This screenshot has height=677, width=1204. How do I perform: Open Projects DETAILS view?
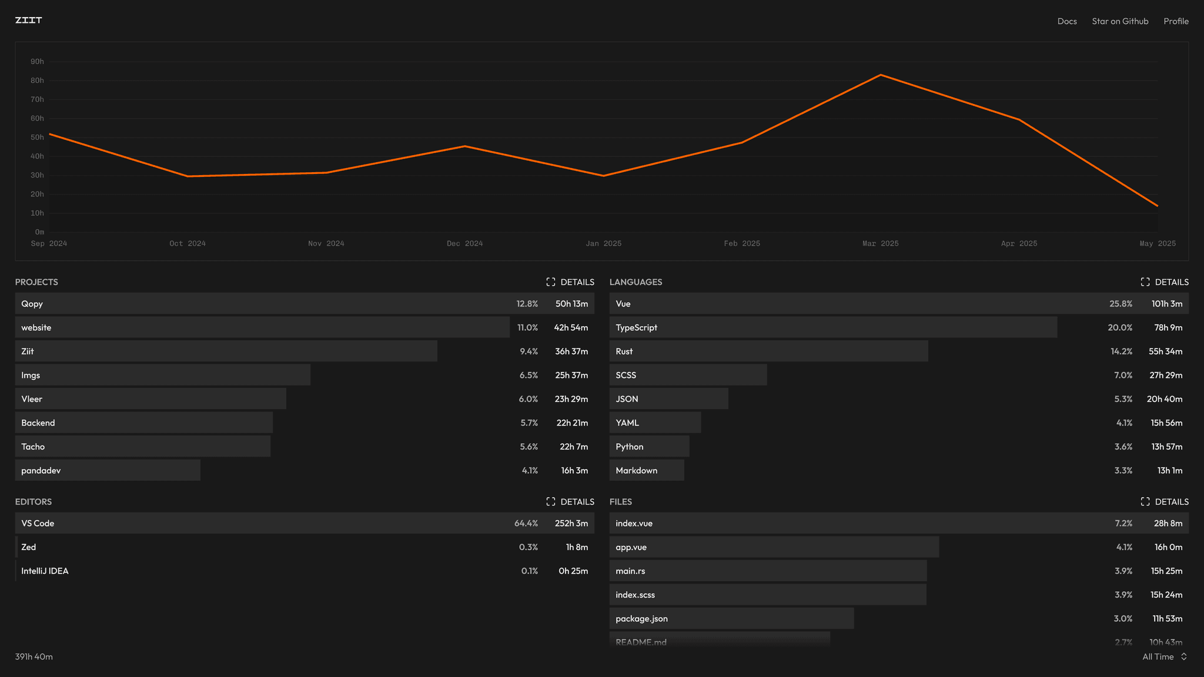(577, 282)
